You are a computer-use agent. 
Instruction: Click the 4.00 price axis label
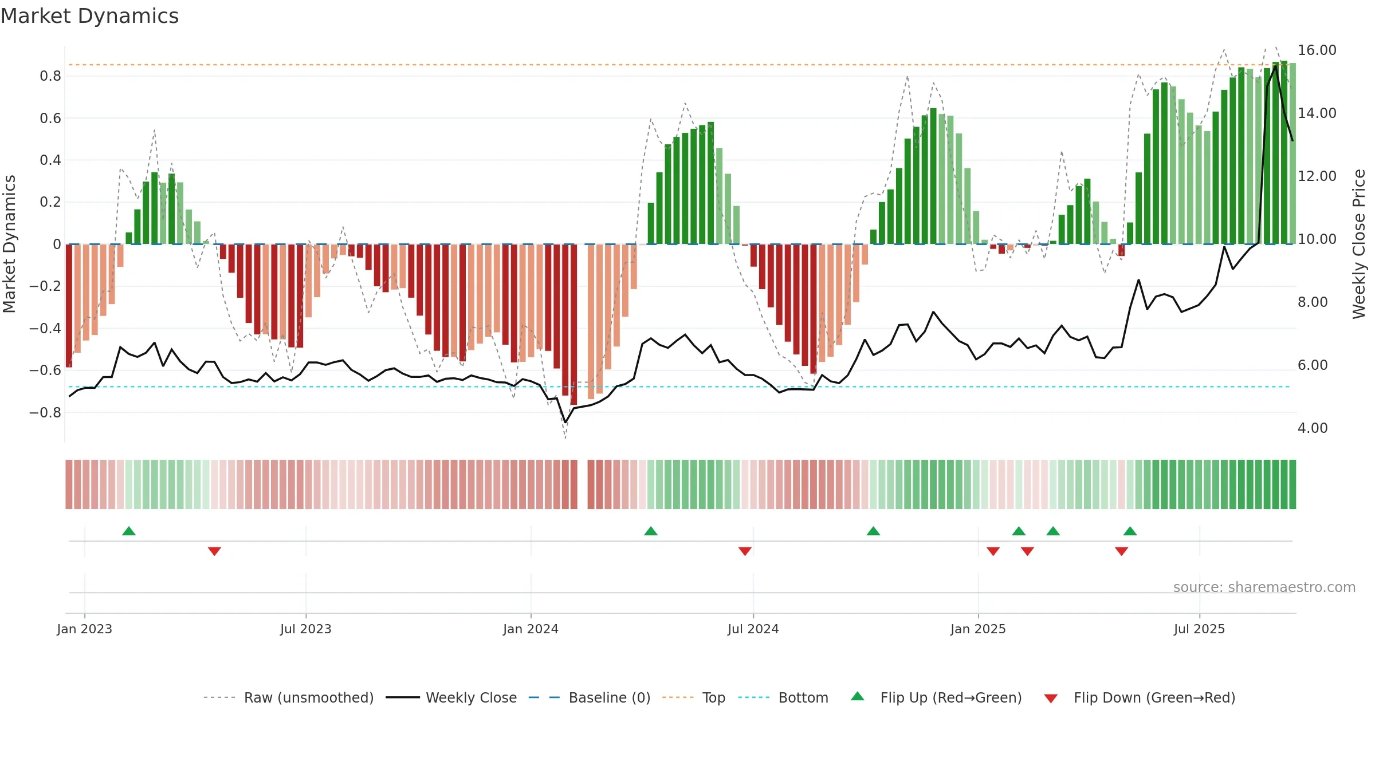pos(1313,428)
